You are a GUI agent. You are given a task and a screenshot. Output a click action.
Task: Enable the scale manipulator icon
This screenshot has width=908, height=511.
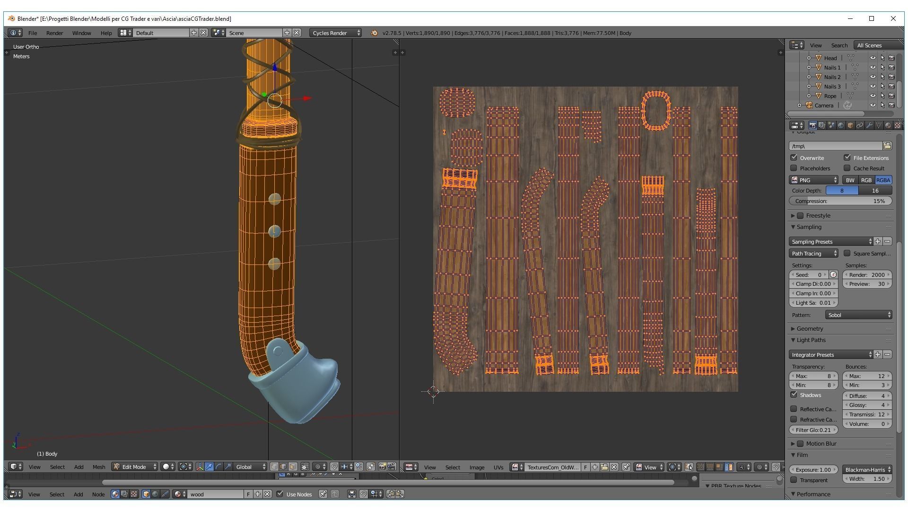click(228, 467)
